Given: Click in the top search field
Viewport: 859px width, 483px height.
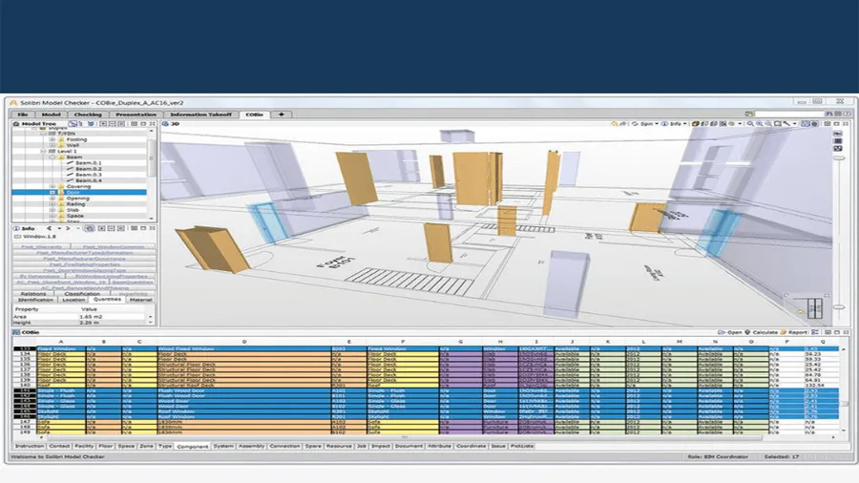Looking at the screenshot, I should (789, 114).
